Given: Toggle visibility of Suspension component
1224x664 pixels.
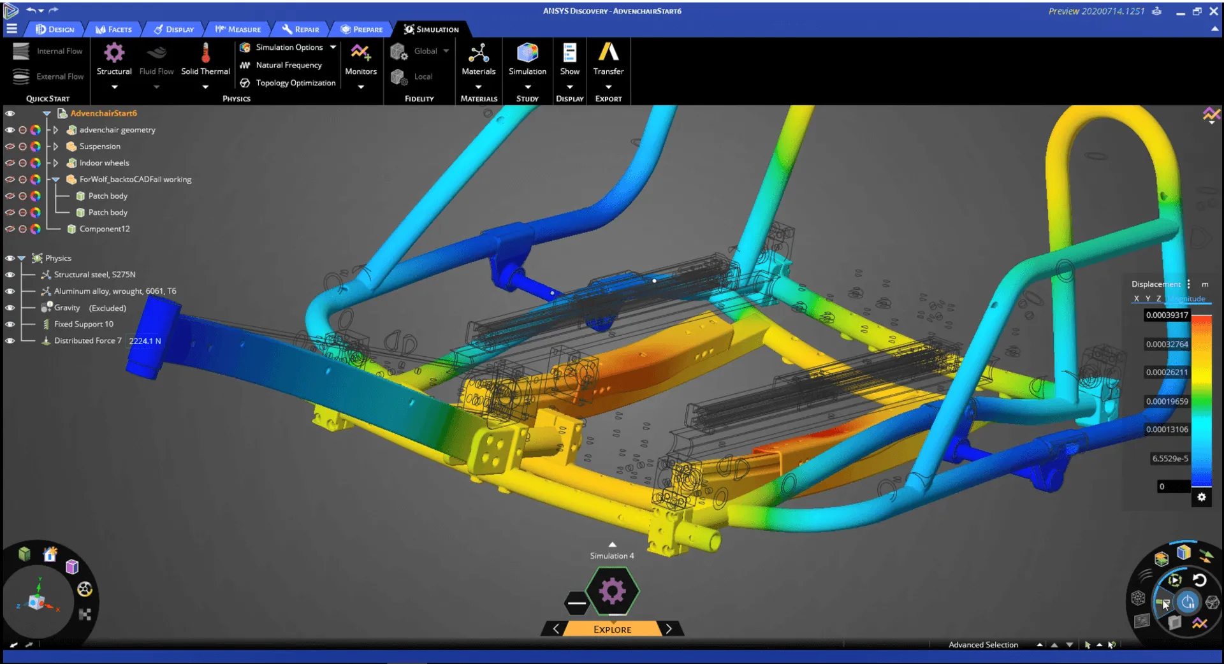Looking at the screenshot, I should point(10,146).
